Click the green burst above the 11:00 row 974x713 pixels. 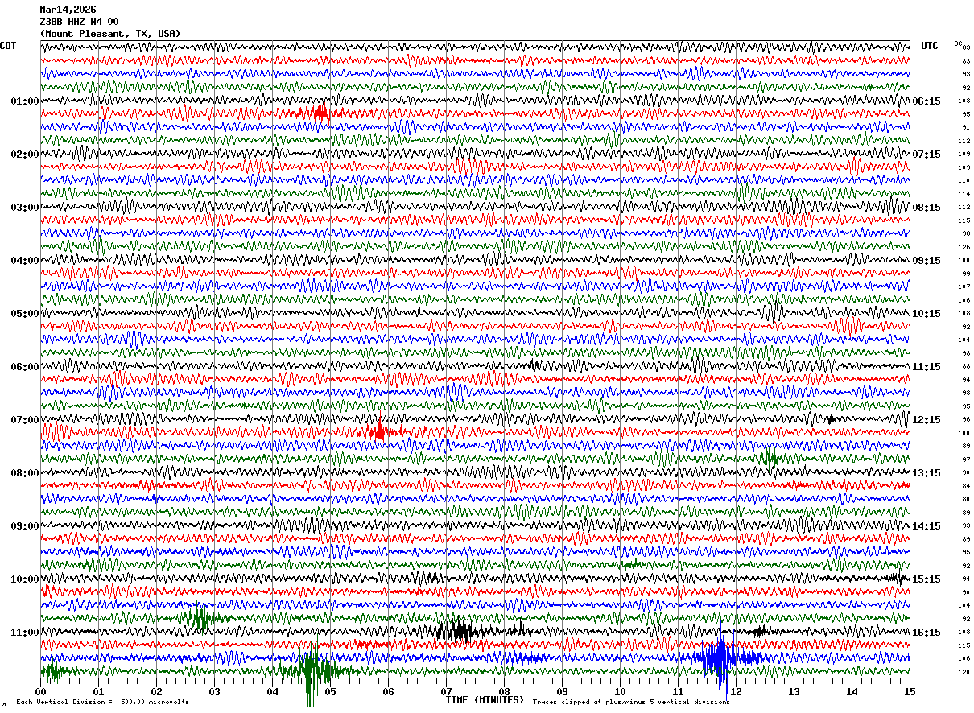[197, 618]
